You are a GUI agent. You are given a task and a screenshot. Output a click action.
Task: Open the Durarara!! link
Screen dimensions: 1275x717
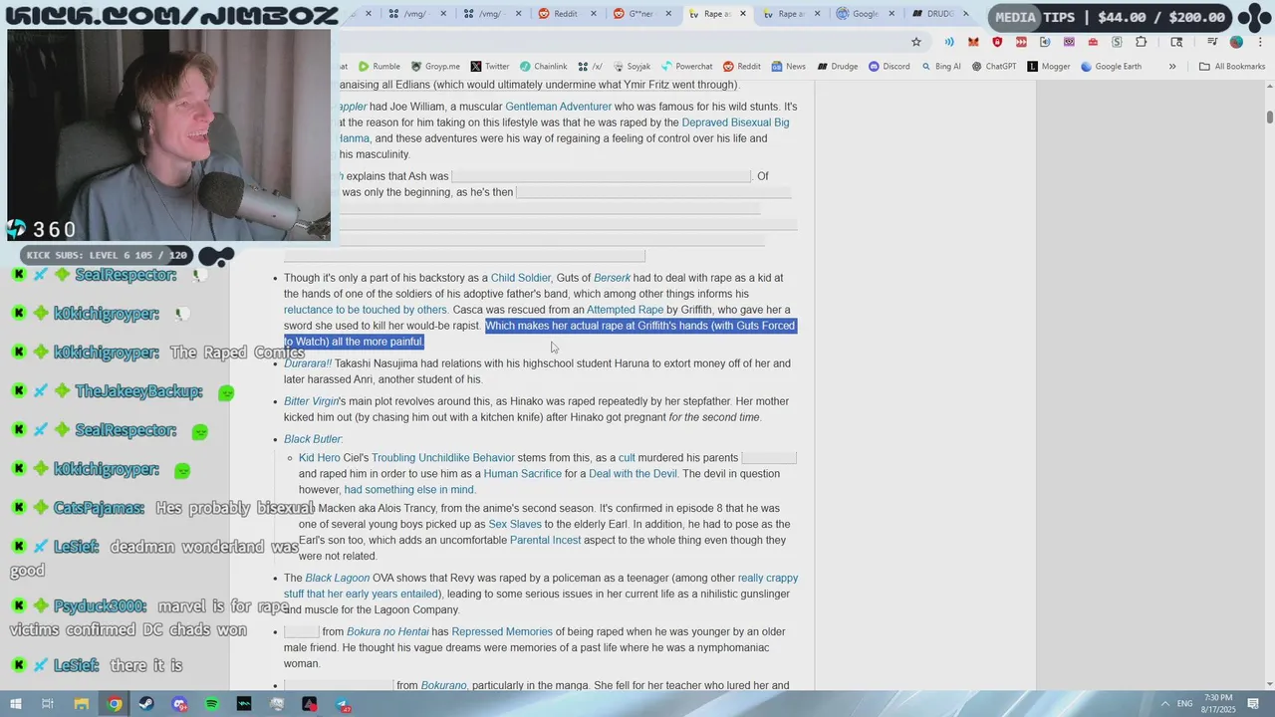[308, 363]
